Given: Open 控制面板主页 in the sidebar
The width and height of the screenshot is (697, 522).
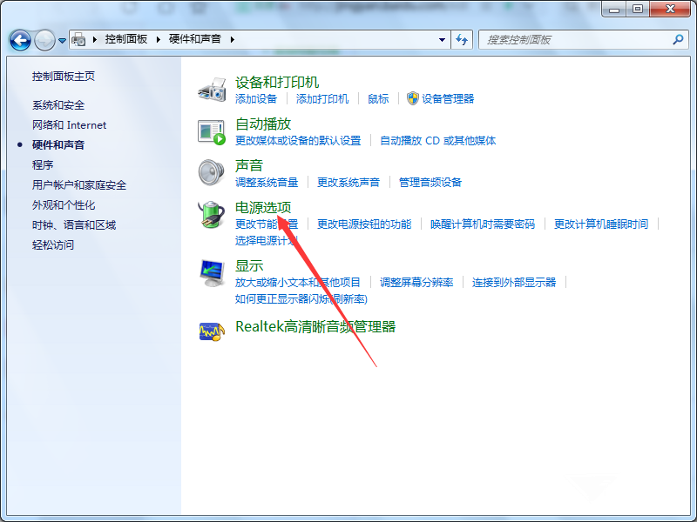Looking at the screenshot, I should [x=64, y=77].
